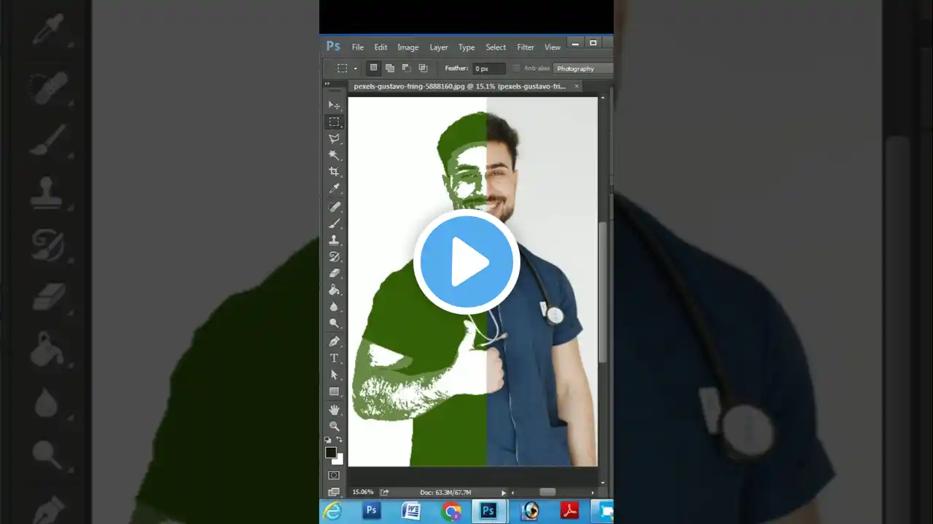
Task: Open the status bar info arrow menu
Action: point(503,493)
